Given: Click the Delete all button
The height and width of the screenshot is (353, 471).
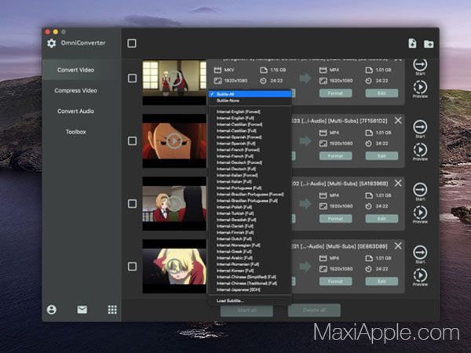Looking at the screenshot, I should click(x=314, y=311).
